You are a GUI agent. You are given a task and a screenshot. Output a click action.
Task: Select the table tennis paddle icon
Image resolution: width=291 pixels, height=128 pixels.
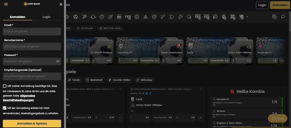[171, 17]
